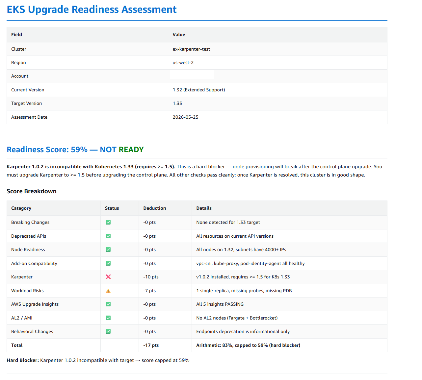
Task: Click the AL2 / AMI green check icon
Action: 108,318
